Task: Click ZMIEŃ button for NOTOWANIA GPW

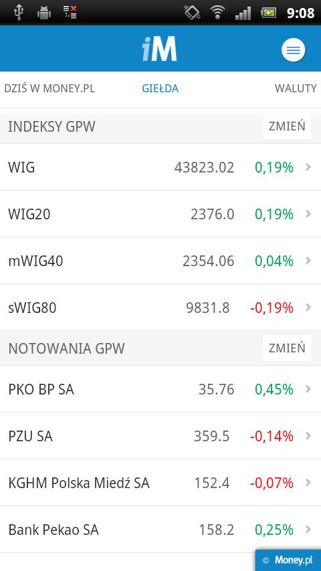Action: [x=287, y=348]
